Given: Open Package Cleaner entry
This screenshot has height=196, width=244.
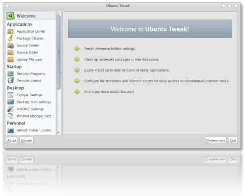Looking at the screenshot, I should (x=30, y=38).
